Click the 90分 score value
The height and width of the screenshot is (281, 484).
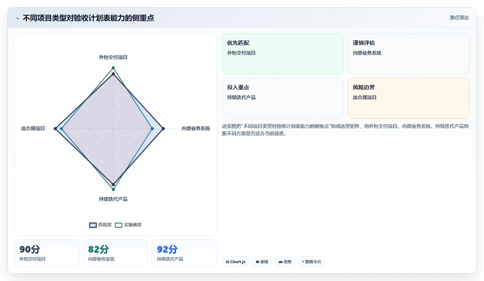point(30,249)
